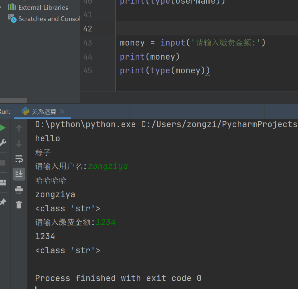Screen dimensions: 298x289
Task: Click first <class 'str'> output line
Action: tap(68, 208)
